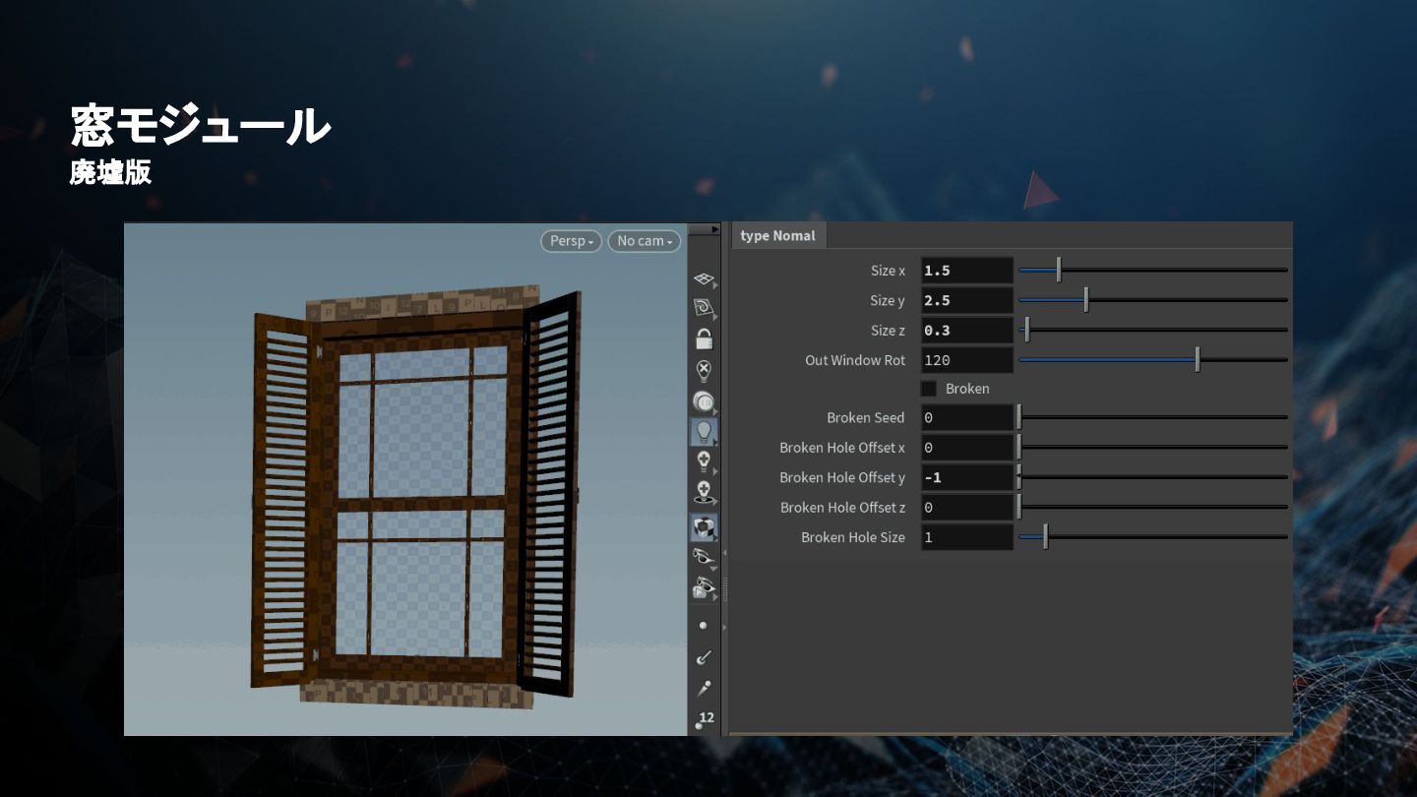The image size is (1417, 797).
Task: Toggle the point numbers 12 icon
Action: pyautogui.click(x=704, y=720)
